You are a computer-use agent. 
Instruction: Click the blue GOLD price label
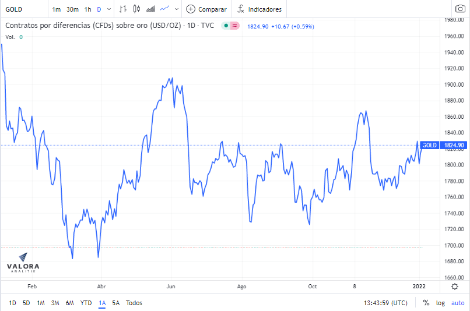coord(430,145)
